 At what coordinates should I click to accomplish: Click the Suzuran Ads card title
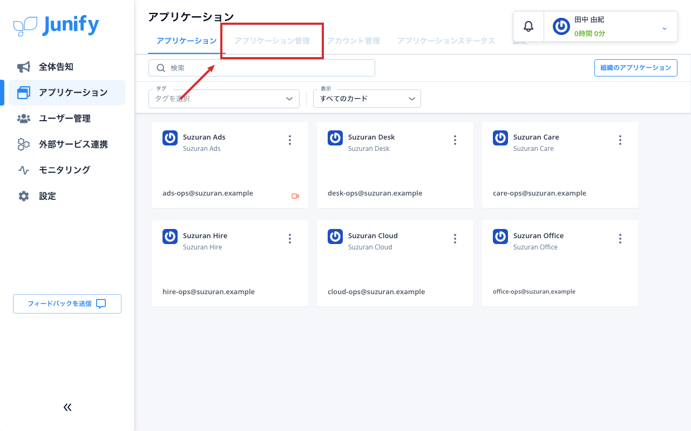(x=204, y=137)
